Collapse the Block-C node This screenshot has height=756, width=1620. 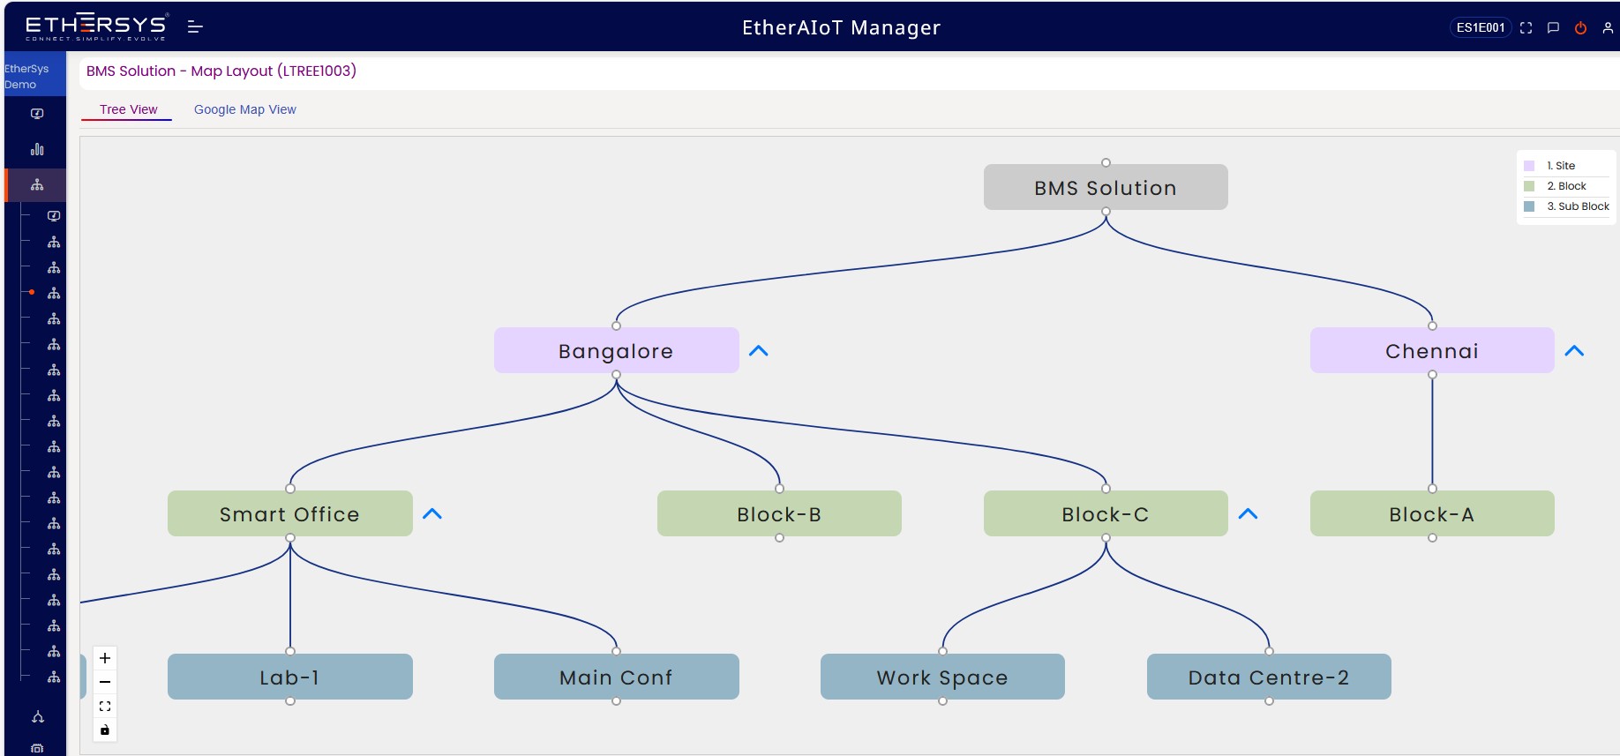coord(1248,514)
